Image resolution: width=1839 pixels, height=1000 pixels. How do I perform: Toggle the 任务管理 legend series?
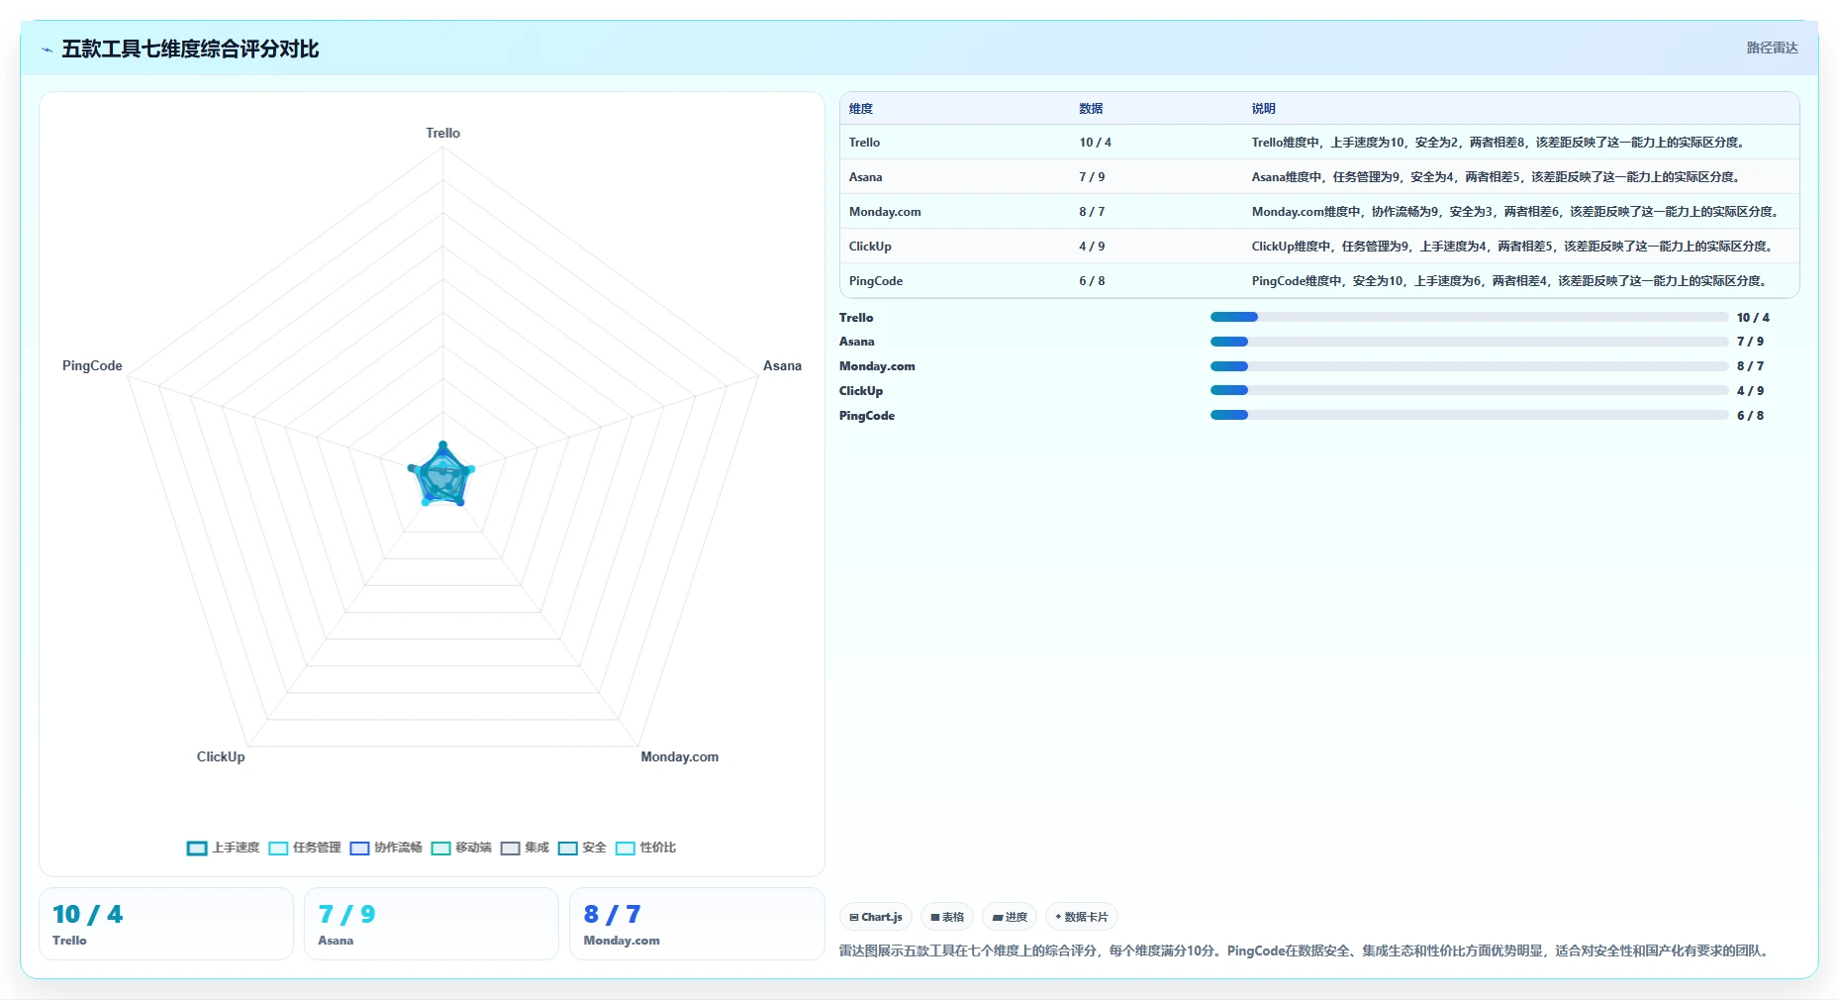[x=305, y=848]
